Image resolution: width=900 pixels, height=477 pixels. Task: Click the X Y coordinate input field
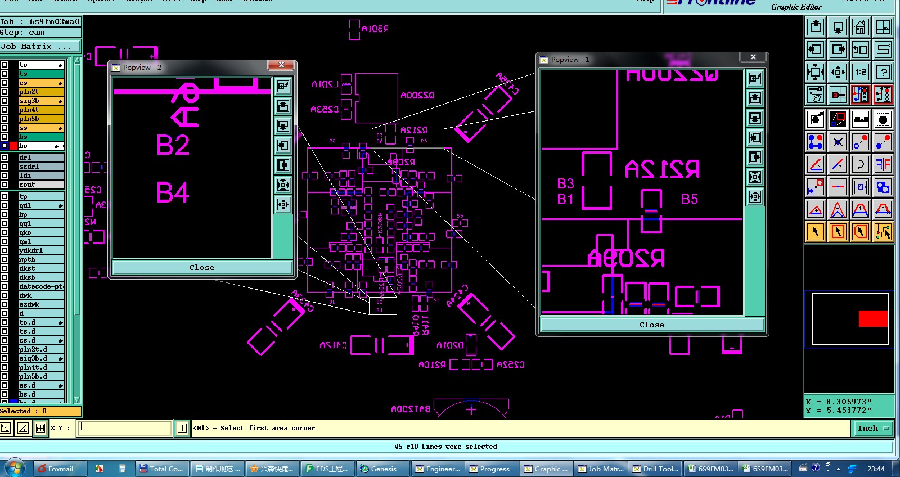click(124, 428)
